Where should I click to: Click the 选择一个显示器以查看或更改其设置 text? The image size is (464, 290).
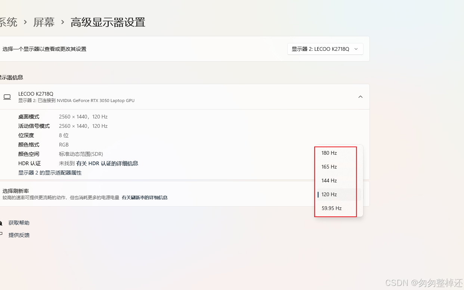(44, 49)
